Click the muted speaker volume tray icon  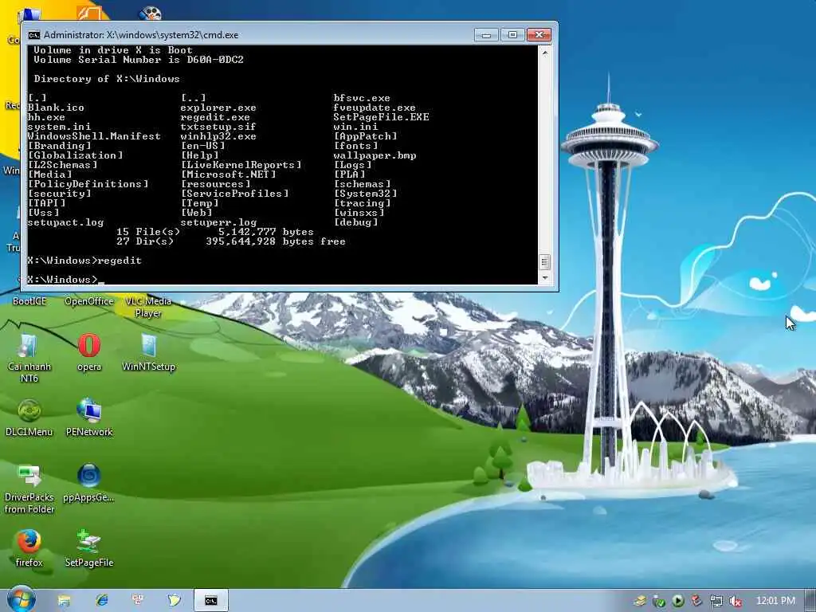(x=736, y=601)
